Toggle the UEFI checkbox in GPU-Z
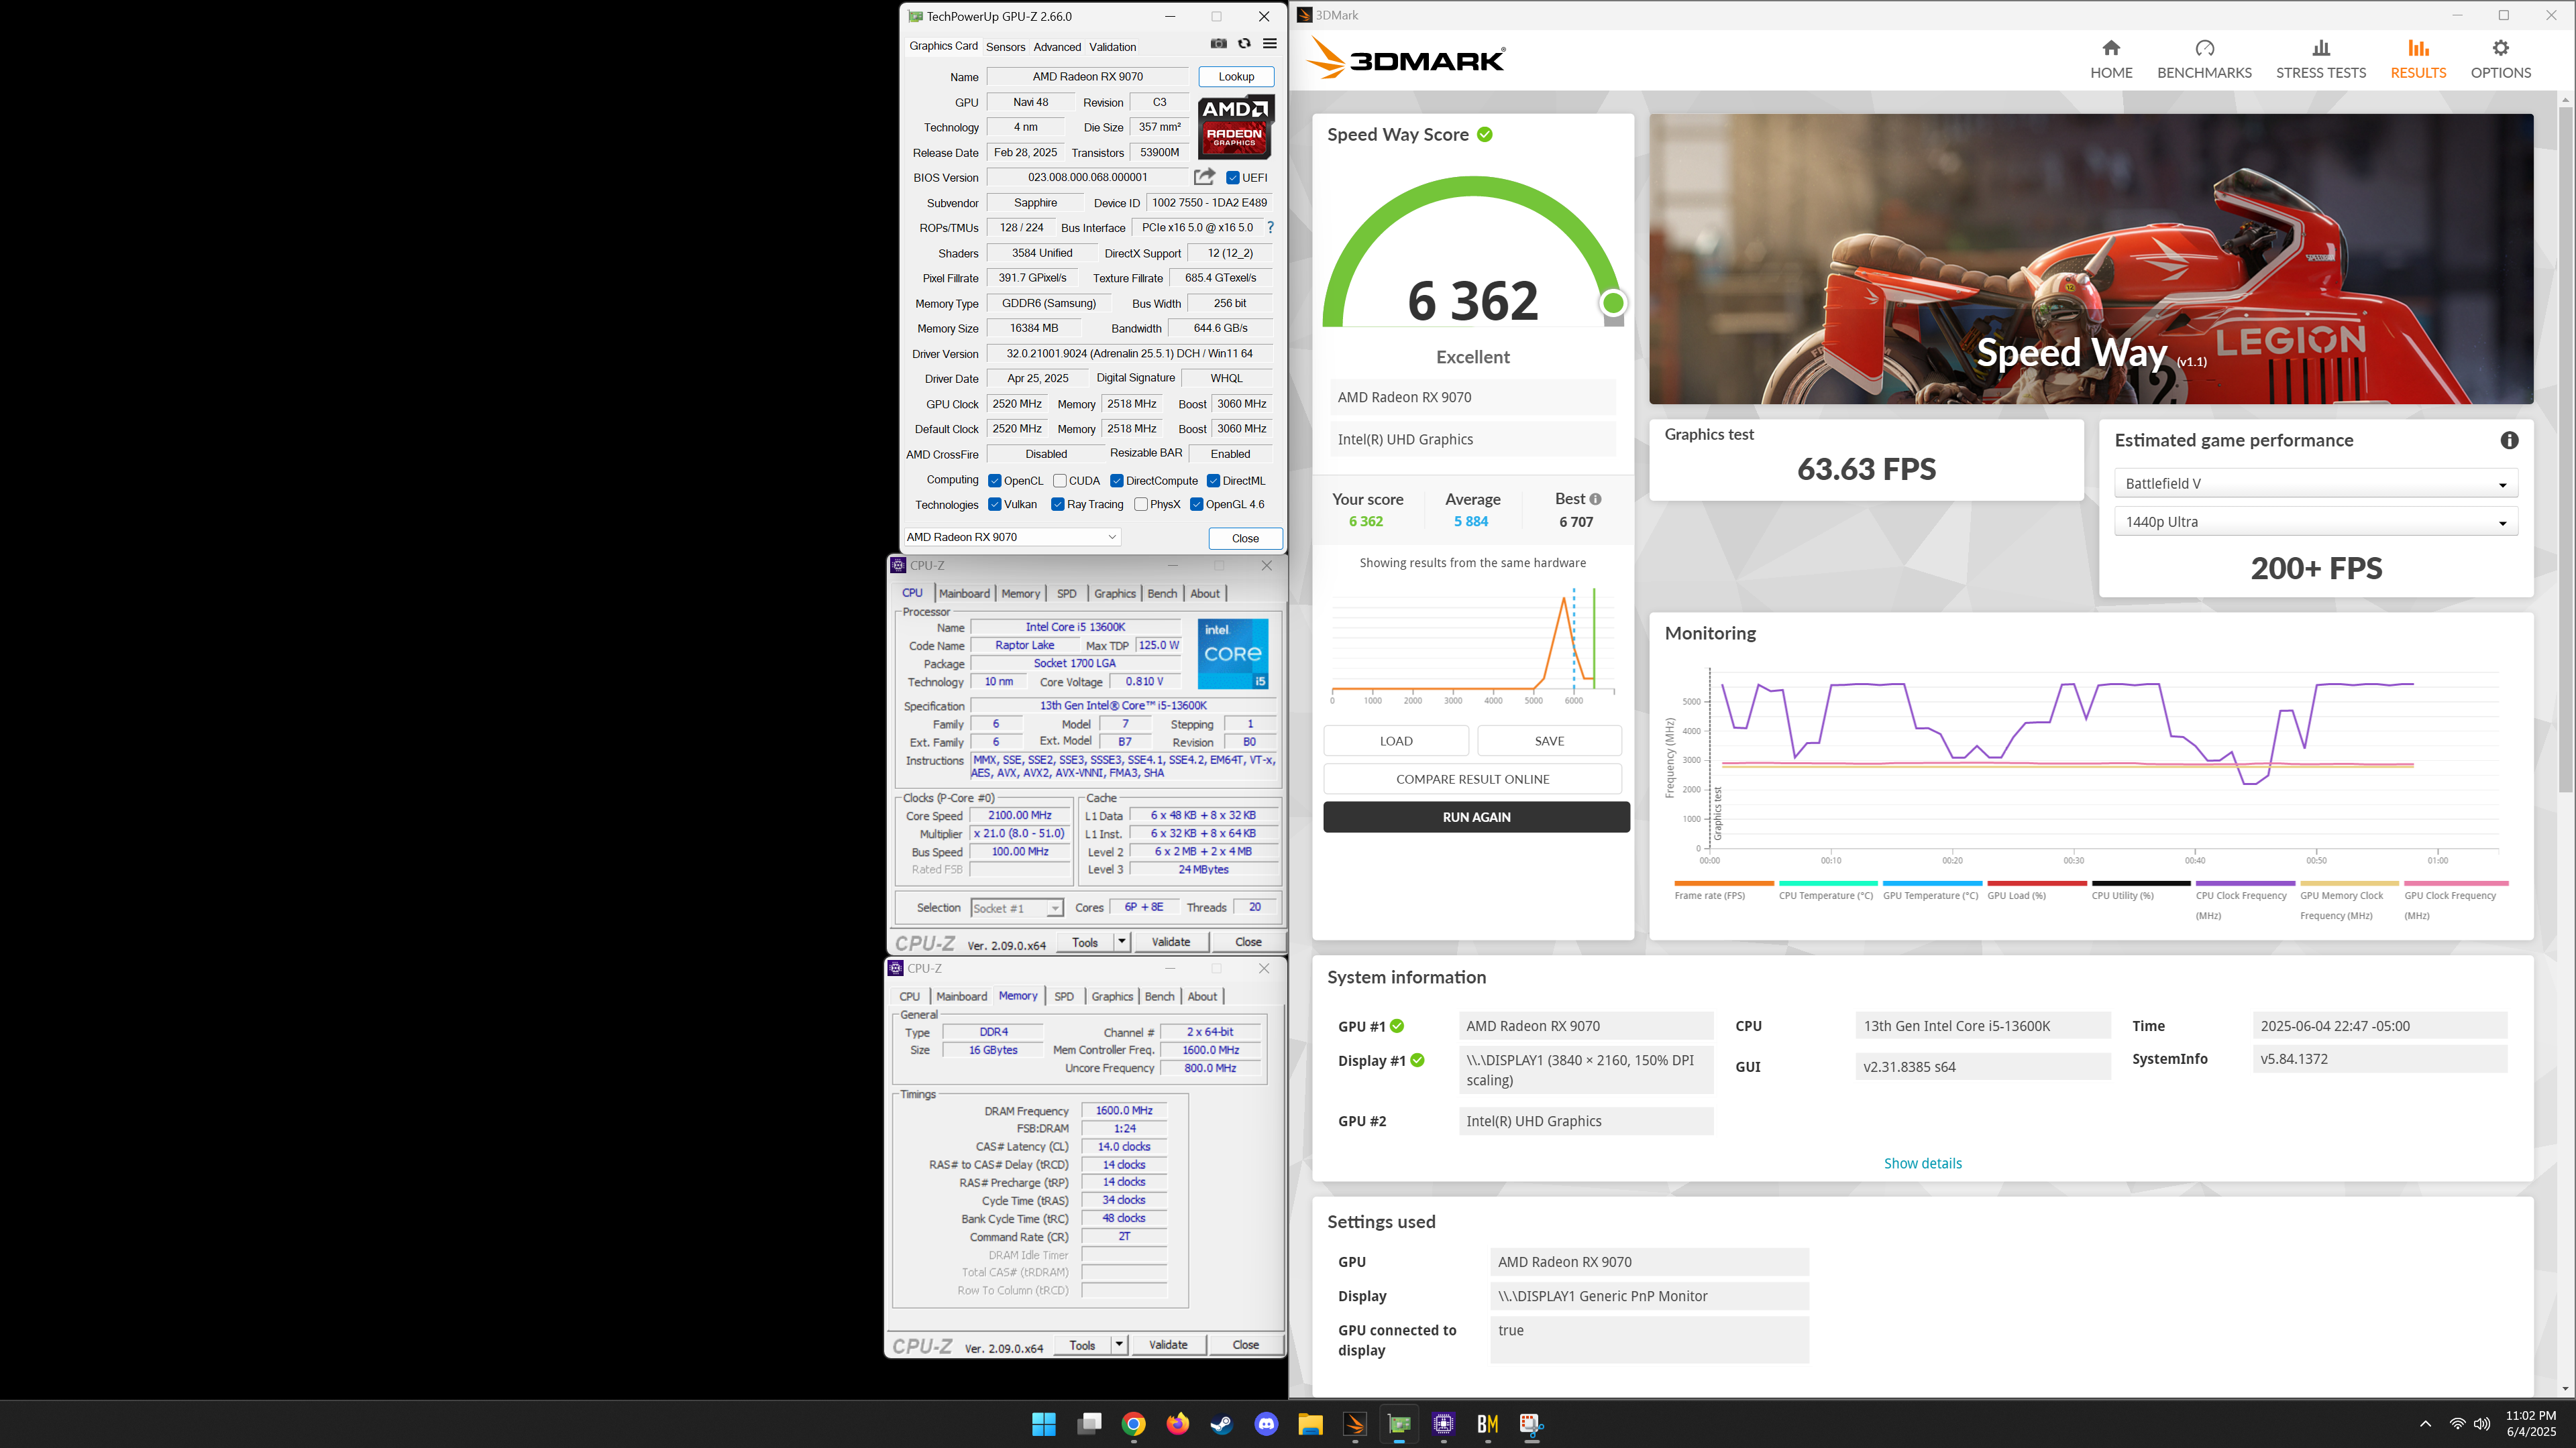The height and width of the screenshot is (1448, 2576). pos(1233,178)
